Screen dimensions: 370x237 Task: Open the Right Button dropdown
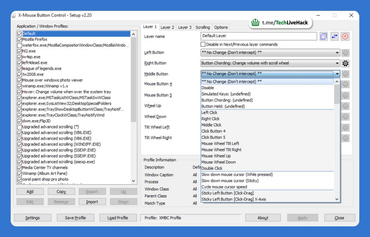tap(270, 63)
